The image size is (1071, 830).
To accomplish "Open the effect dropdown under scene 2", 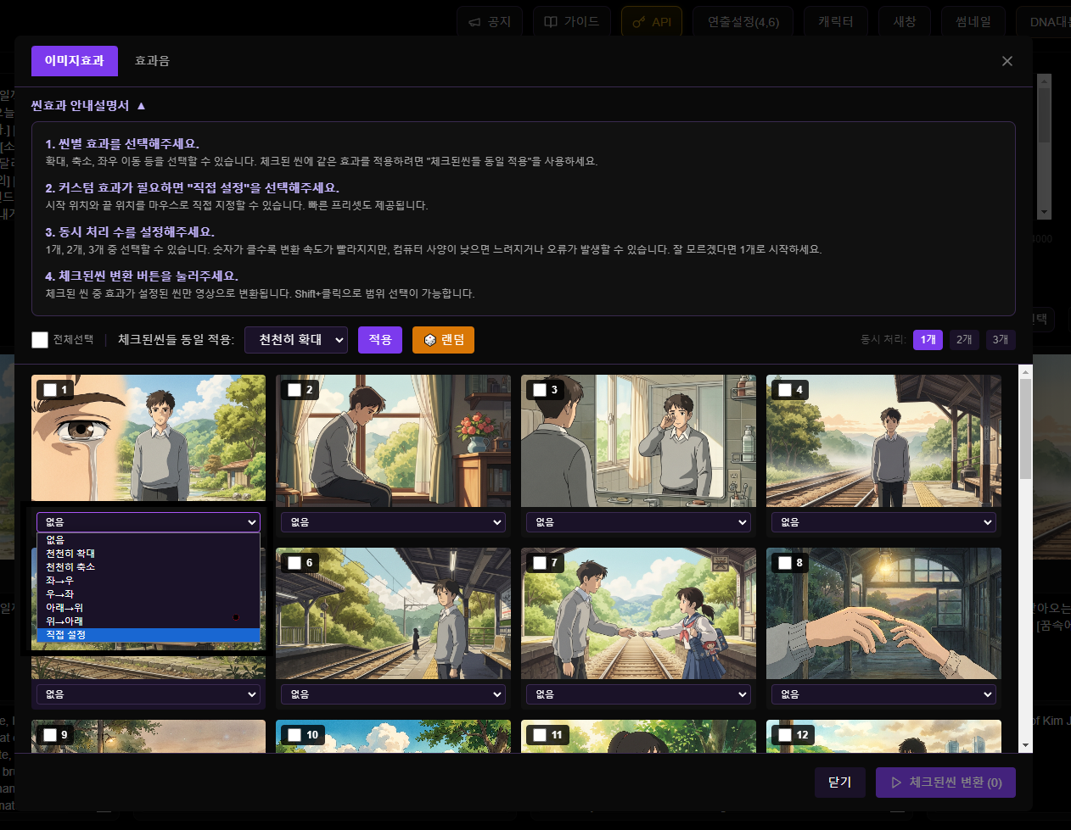I will point(393,521).
